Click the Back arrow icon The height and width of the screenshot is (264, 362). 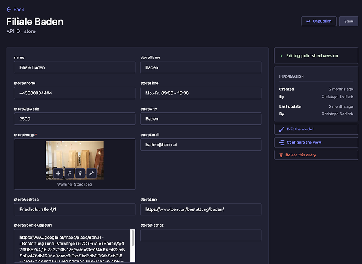pos(9,10)
